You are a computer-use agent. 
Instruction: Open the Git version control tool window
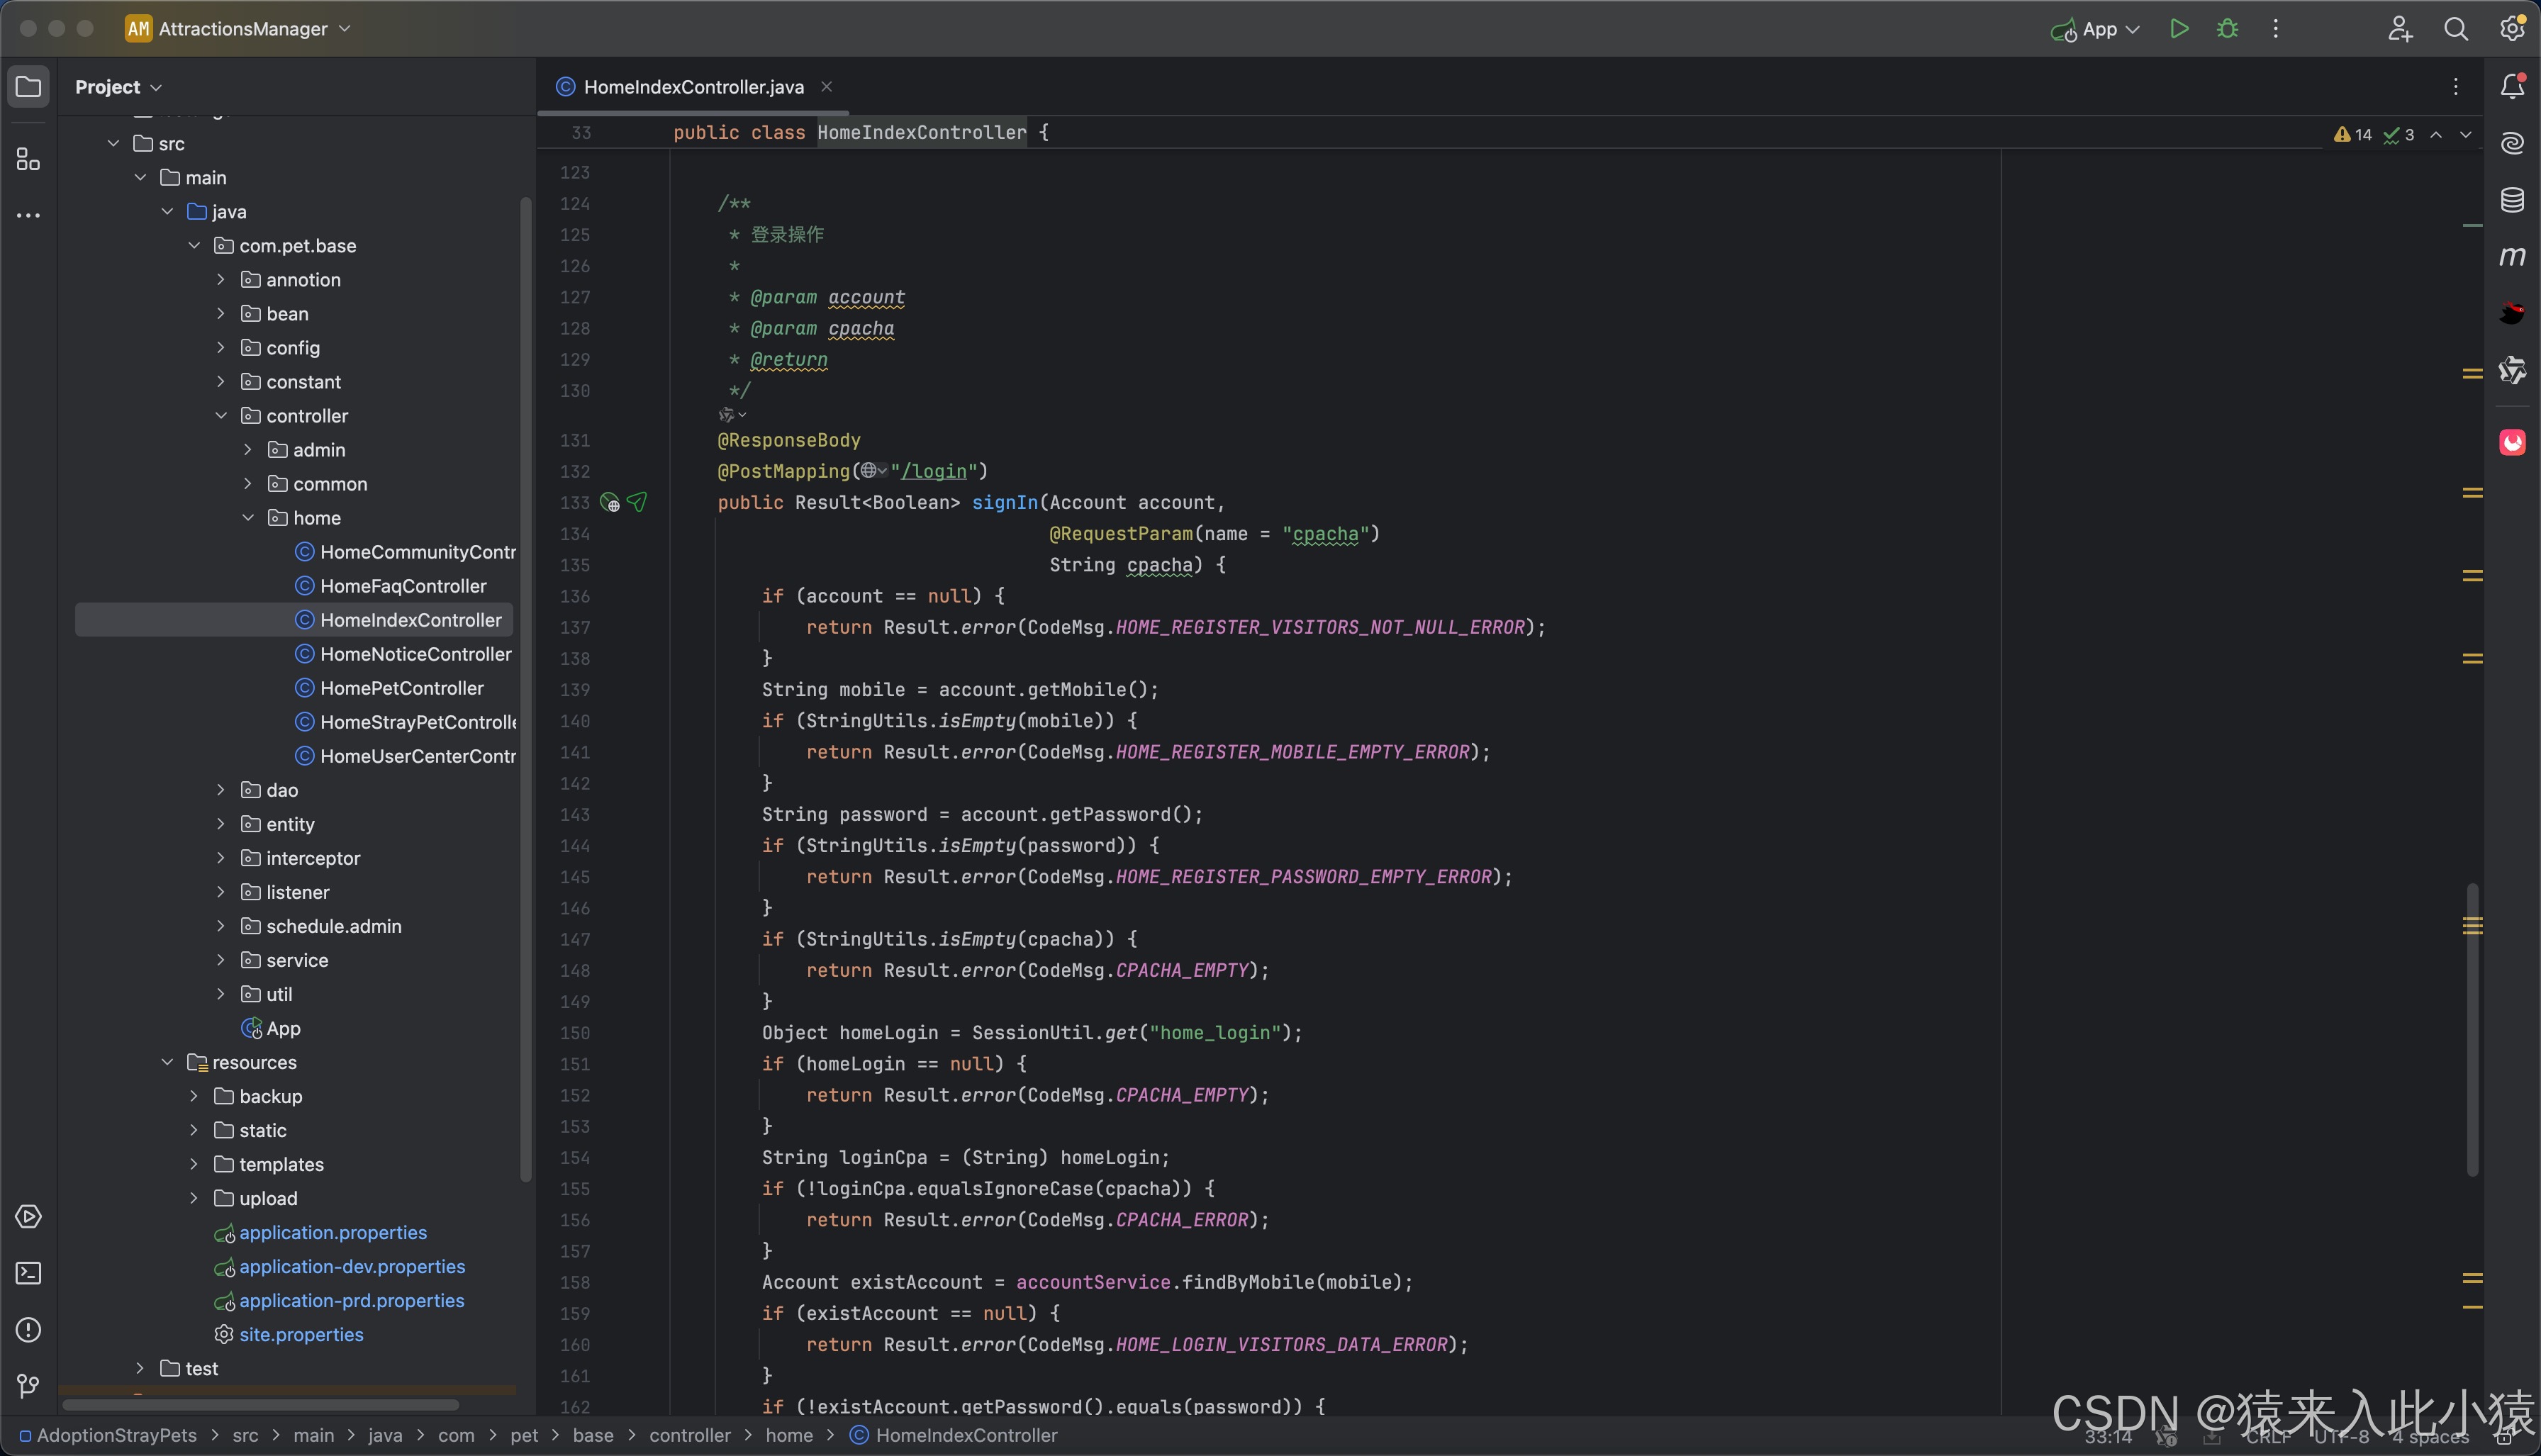[28, 1386]
